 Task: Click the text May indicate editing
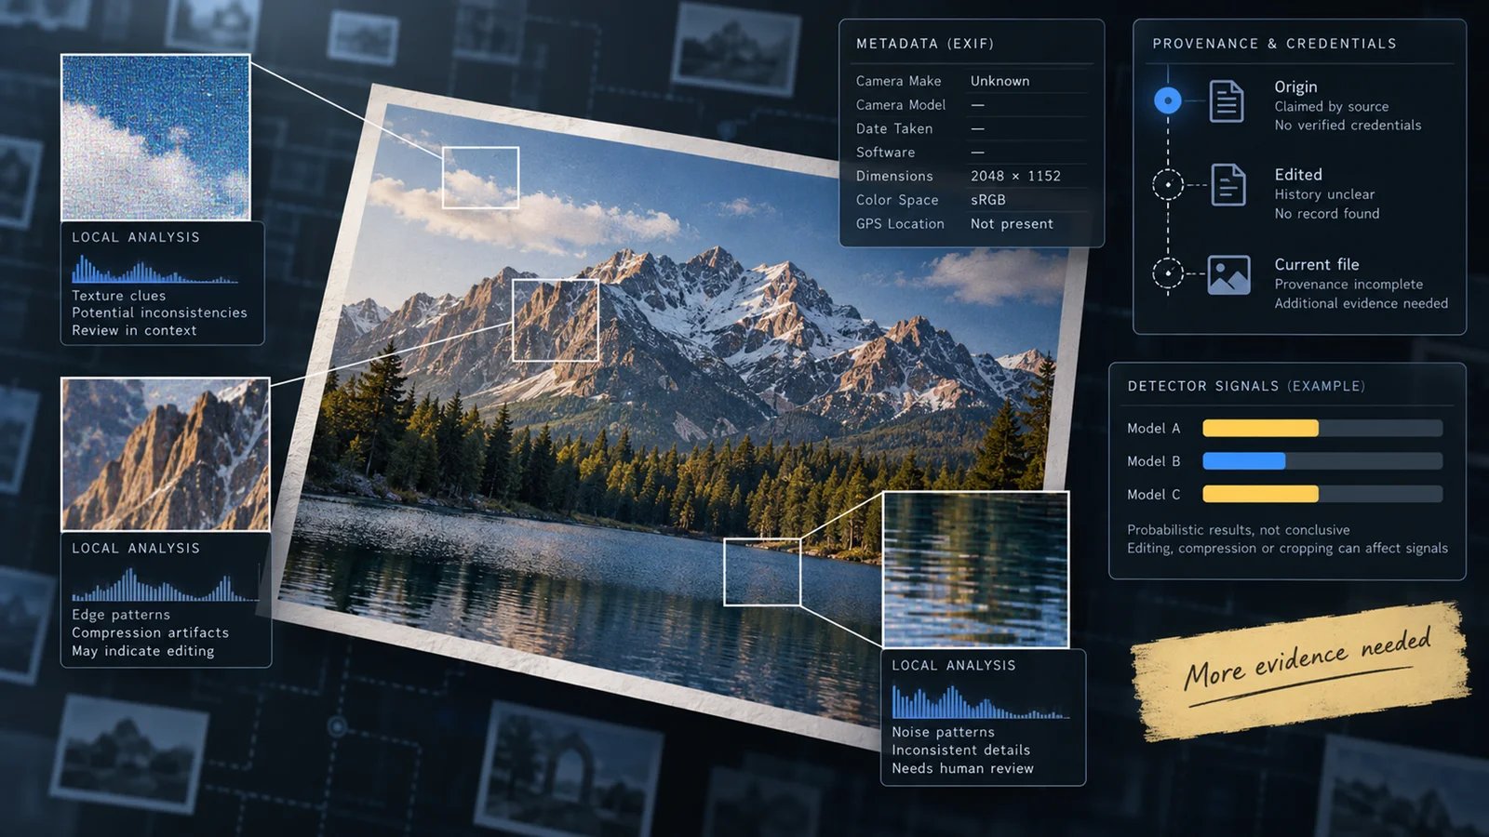142,651
